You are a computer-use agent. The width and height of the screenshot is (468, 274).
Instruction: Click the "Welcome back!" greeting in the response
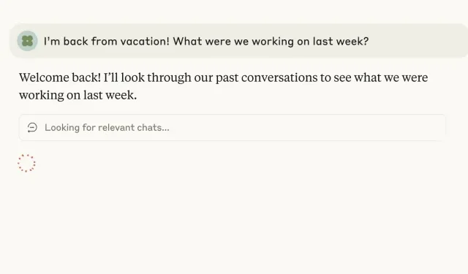(60, 77)
